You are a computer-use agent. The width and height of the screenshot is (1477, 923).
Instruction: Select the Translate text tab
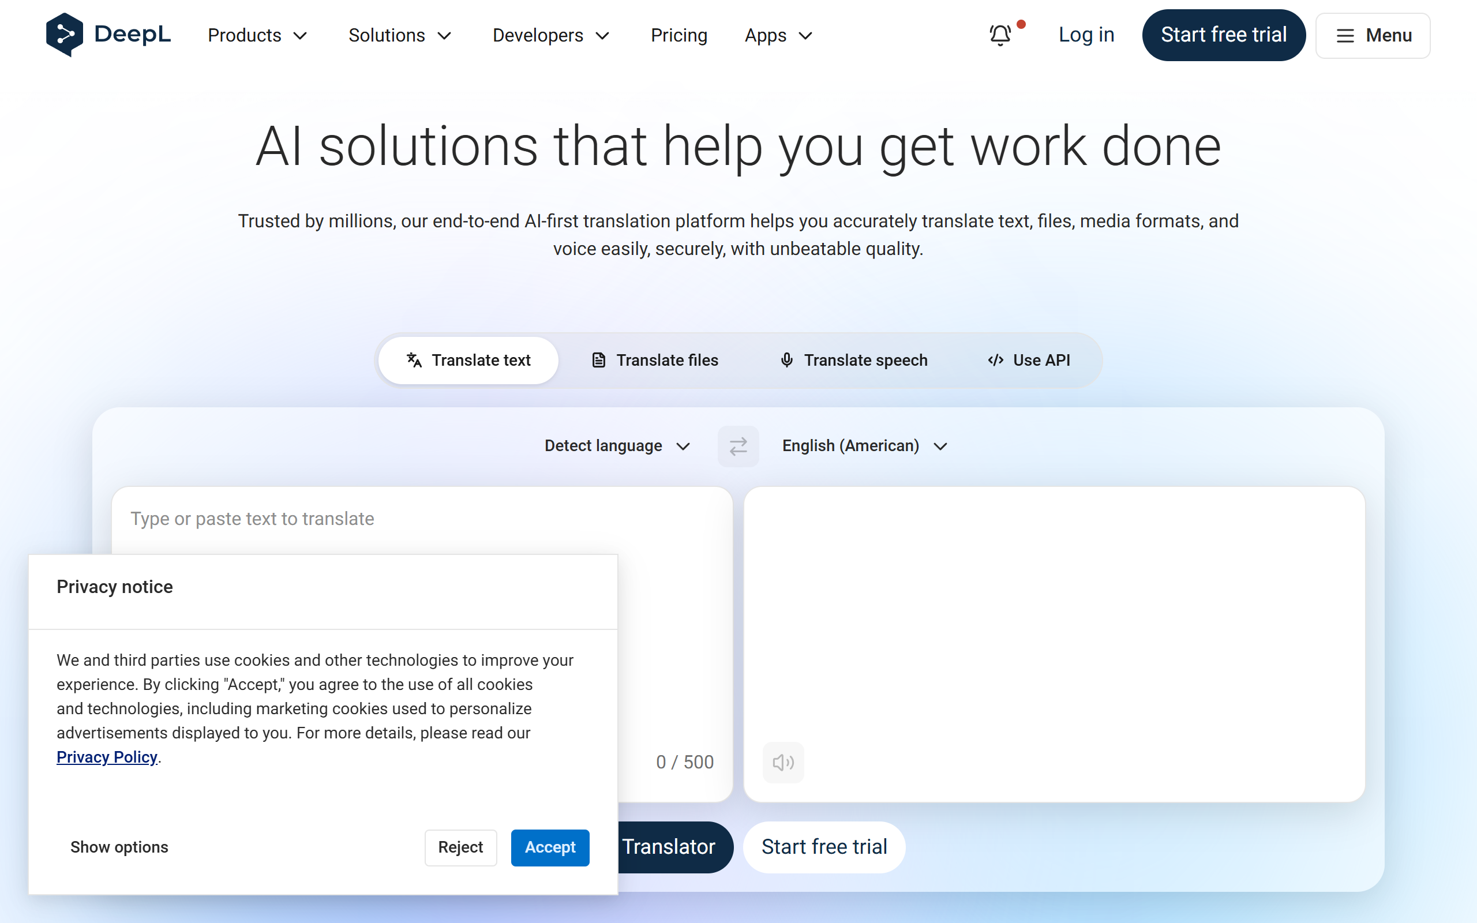(x=468, y=360)
